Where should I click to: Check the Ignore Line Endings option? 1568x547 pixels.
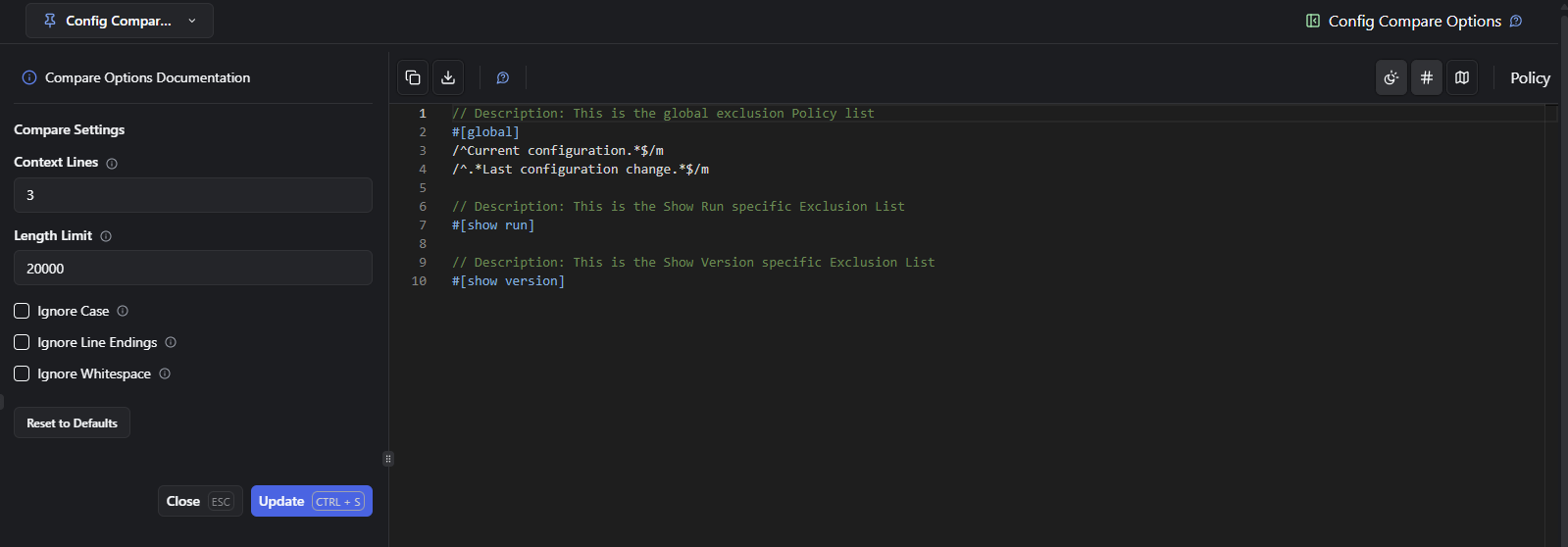(x=22, y=342)
